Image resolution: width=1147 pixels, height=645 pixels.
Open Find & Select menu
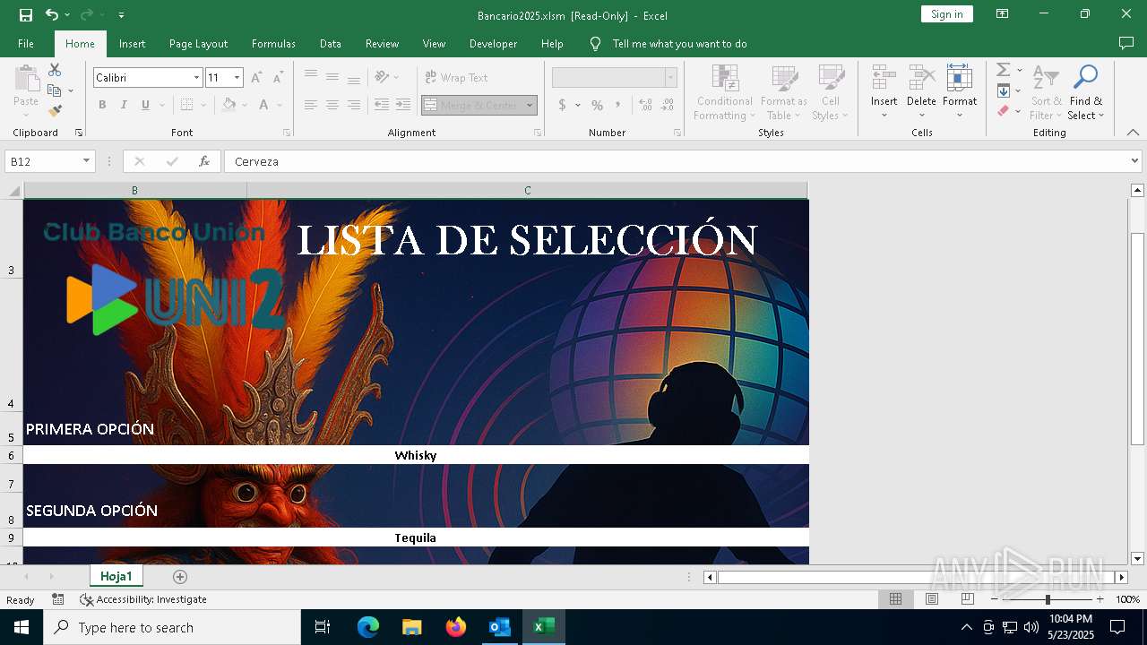1085,92
